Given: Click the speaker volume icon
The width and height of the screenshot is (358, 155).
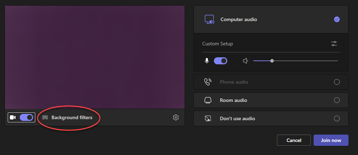Looking at the screenshot, I should [x=246, y=61].
